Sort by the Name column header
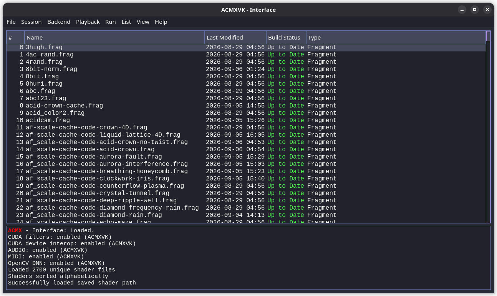 point(114,38)
